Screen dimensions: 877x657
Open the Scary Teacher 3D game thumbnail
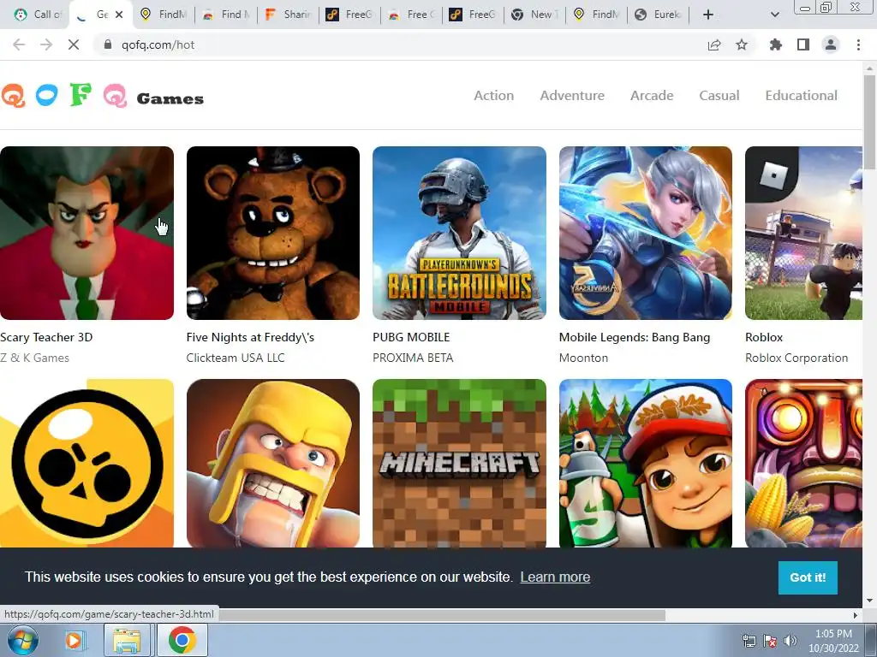tap(87, 233)
